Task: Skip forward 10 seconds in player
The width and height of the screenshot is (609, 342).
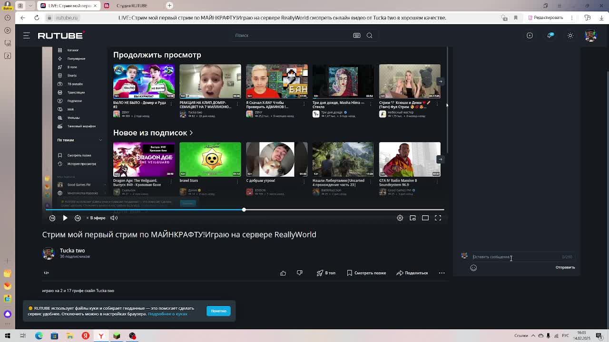Action: click(x=78, y=218)
